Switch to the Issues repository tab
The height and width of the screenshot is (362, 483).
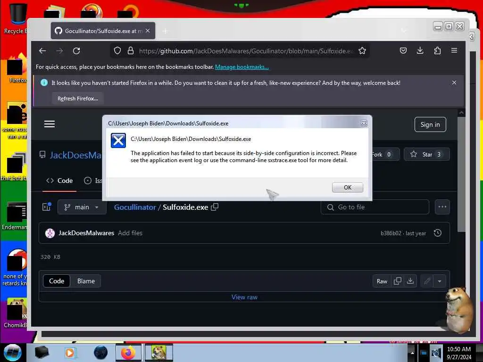tap(93, 181)
